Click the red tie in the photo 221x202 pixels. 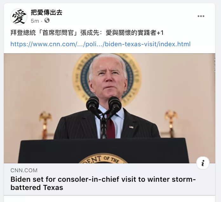coord(111,127)
